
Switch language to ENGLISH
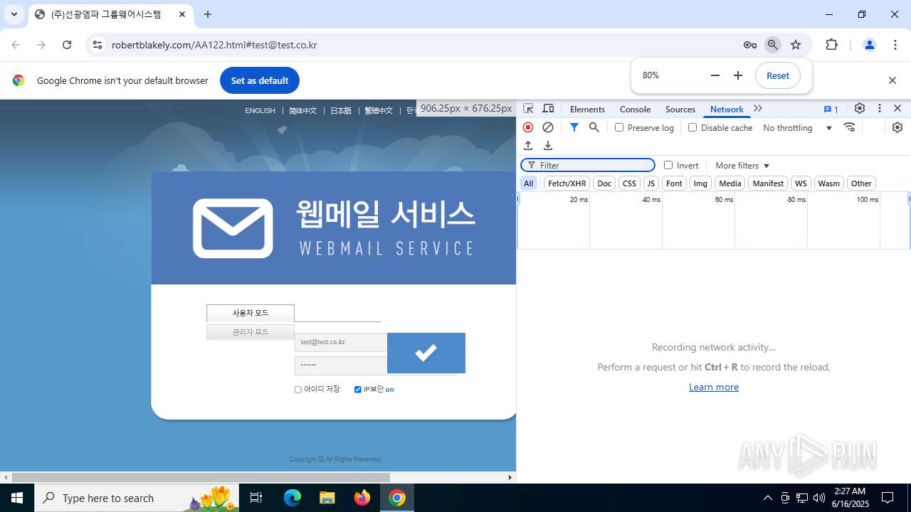pyautogui.click(x=260, y=110)
